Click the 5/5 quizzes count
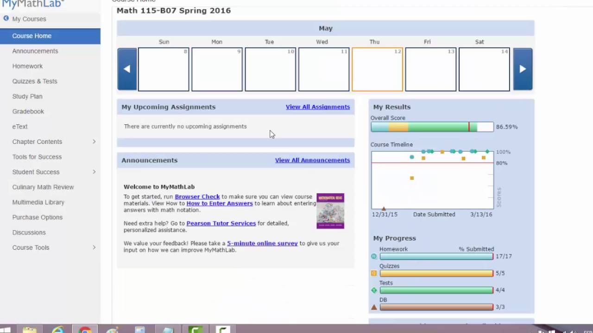593x333 pixels. [x=500, y=273]
